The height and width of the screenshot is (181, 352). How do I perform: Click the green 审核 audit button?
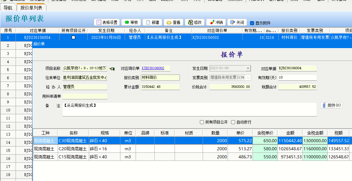[131, 22]
